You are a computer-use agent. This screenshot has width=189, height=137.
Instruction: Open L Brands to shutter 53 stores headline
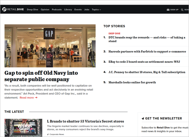(86, 121)
